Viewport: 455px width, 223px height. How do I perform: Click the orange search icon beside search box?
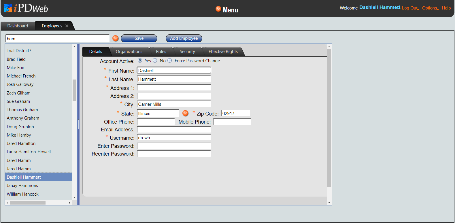(x=116, y=38)
